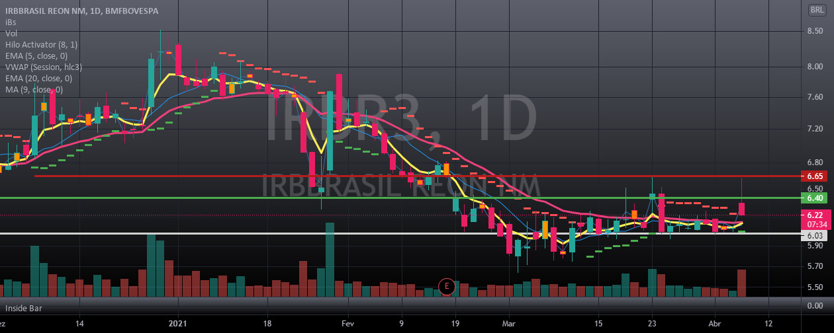The height and width of the screenshot is (333, 834).
Task: Select the MA (9, close, 0) indicator label
Action: click(34, 90)
